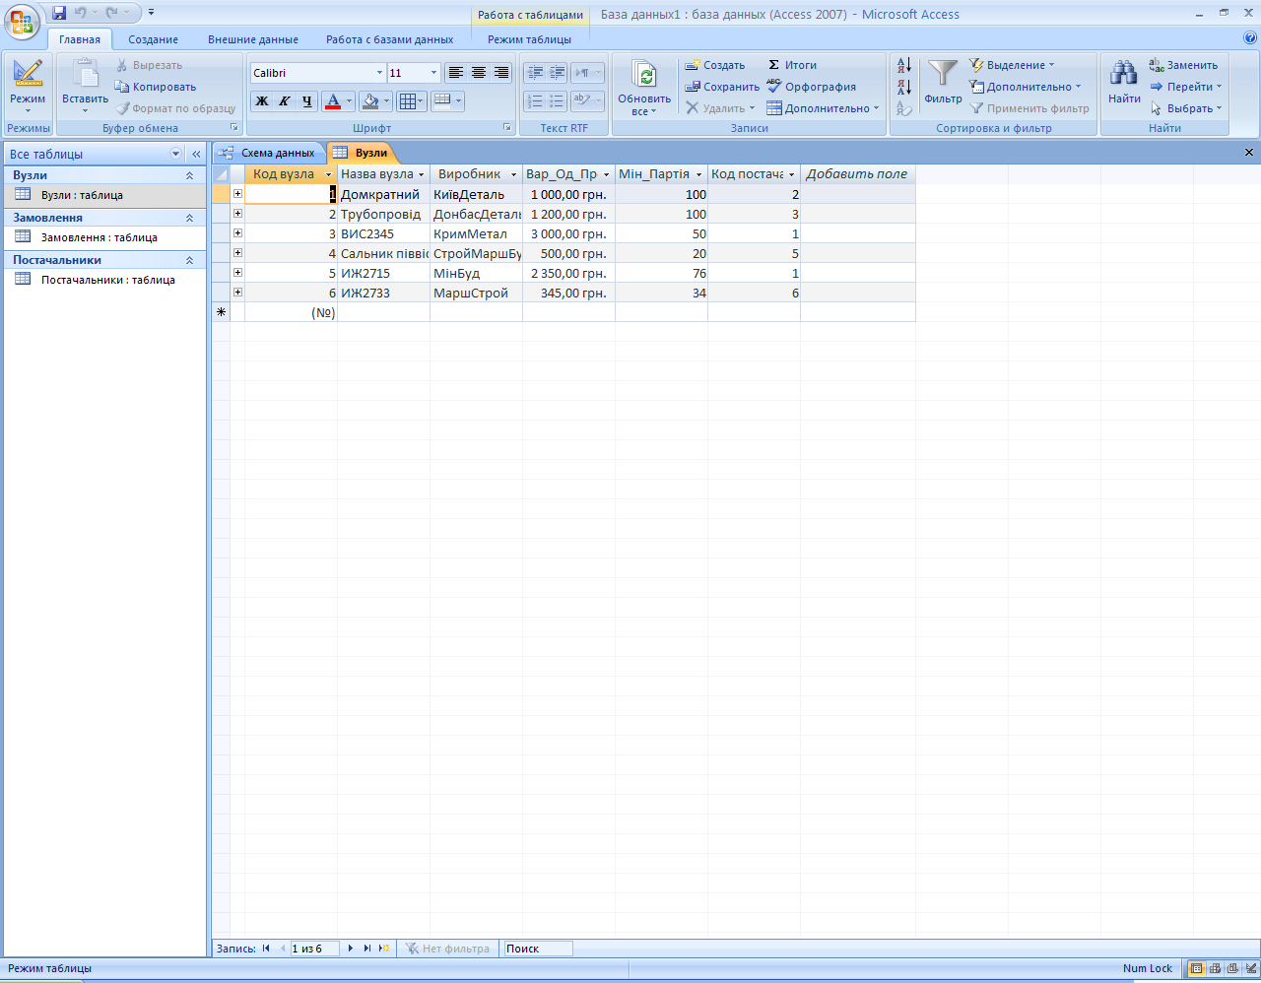Open the Режим view switcher
1261x983 pixels.
(28, 88)
